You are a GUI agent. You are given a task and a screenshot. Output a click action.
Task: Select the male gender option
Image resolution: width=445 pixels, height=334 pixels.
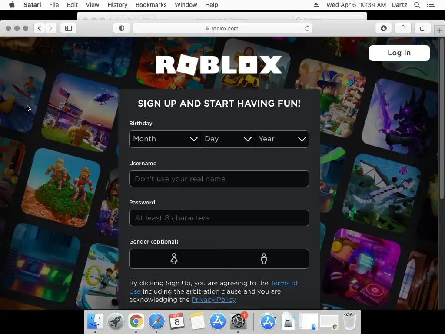pyautogui.click(x=264, y=259)
